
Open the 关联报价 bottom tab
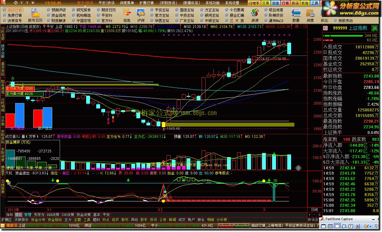click(x=22, y=220)
